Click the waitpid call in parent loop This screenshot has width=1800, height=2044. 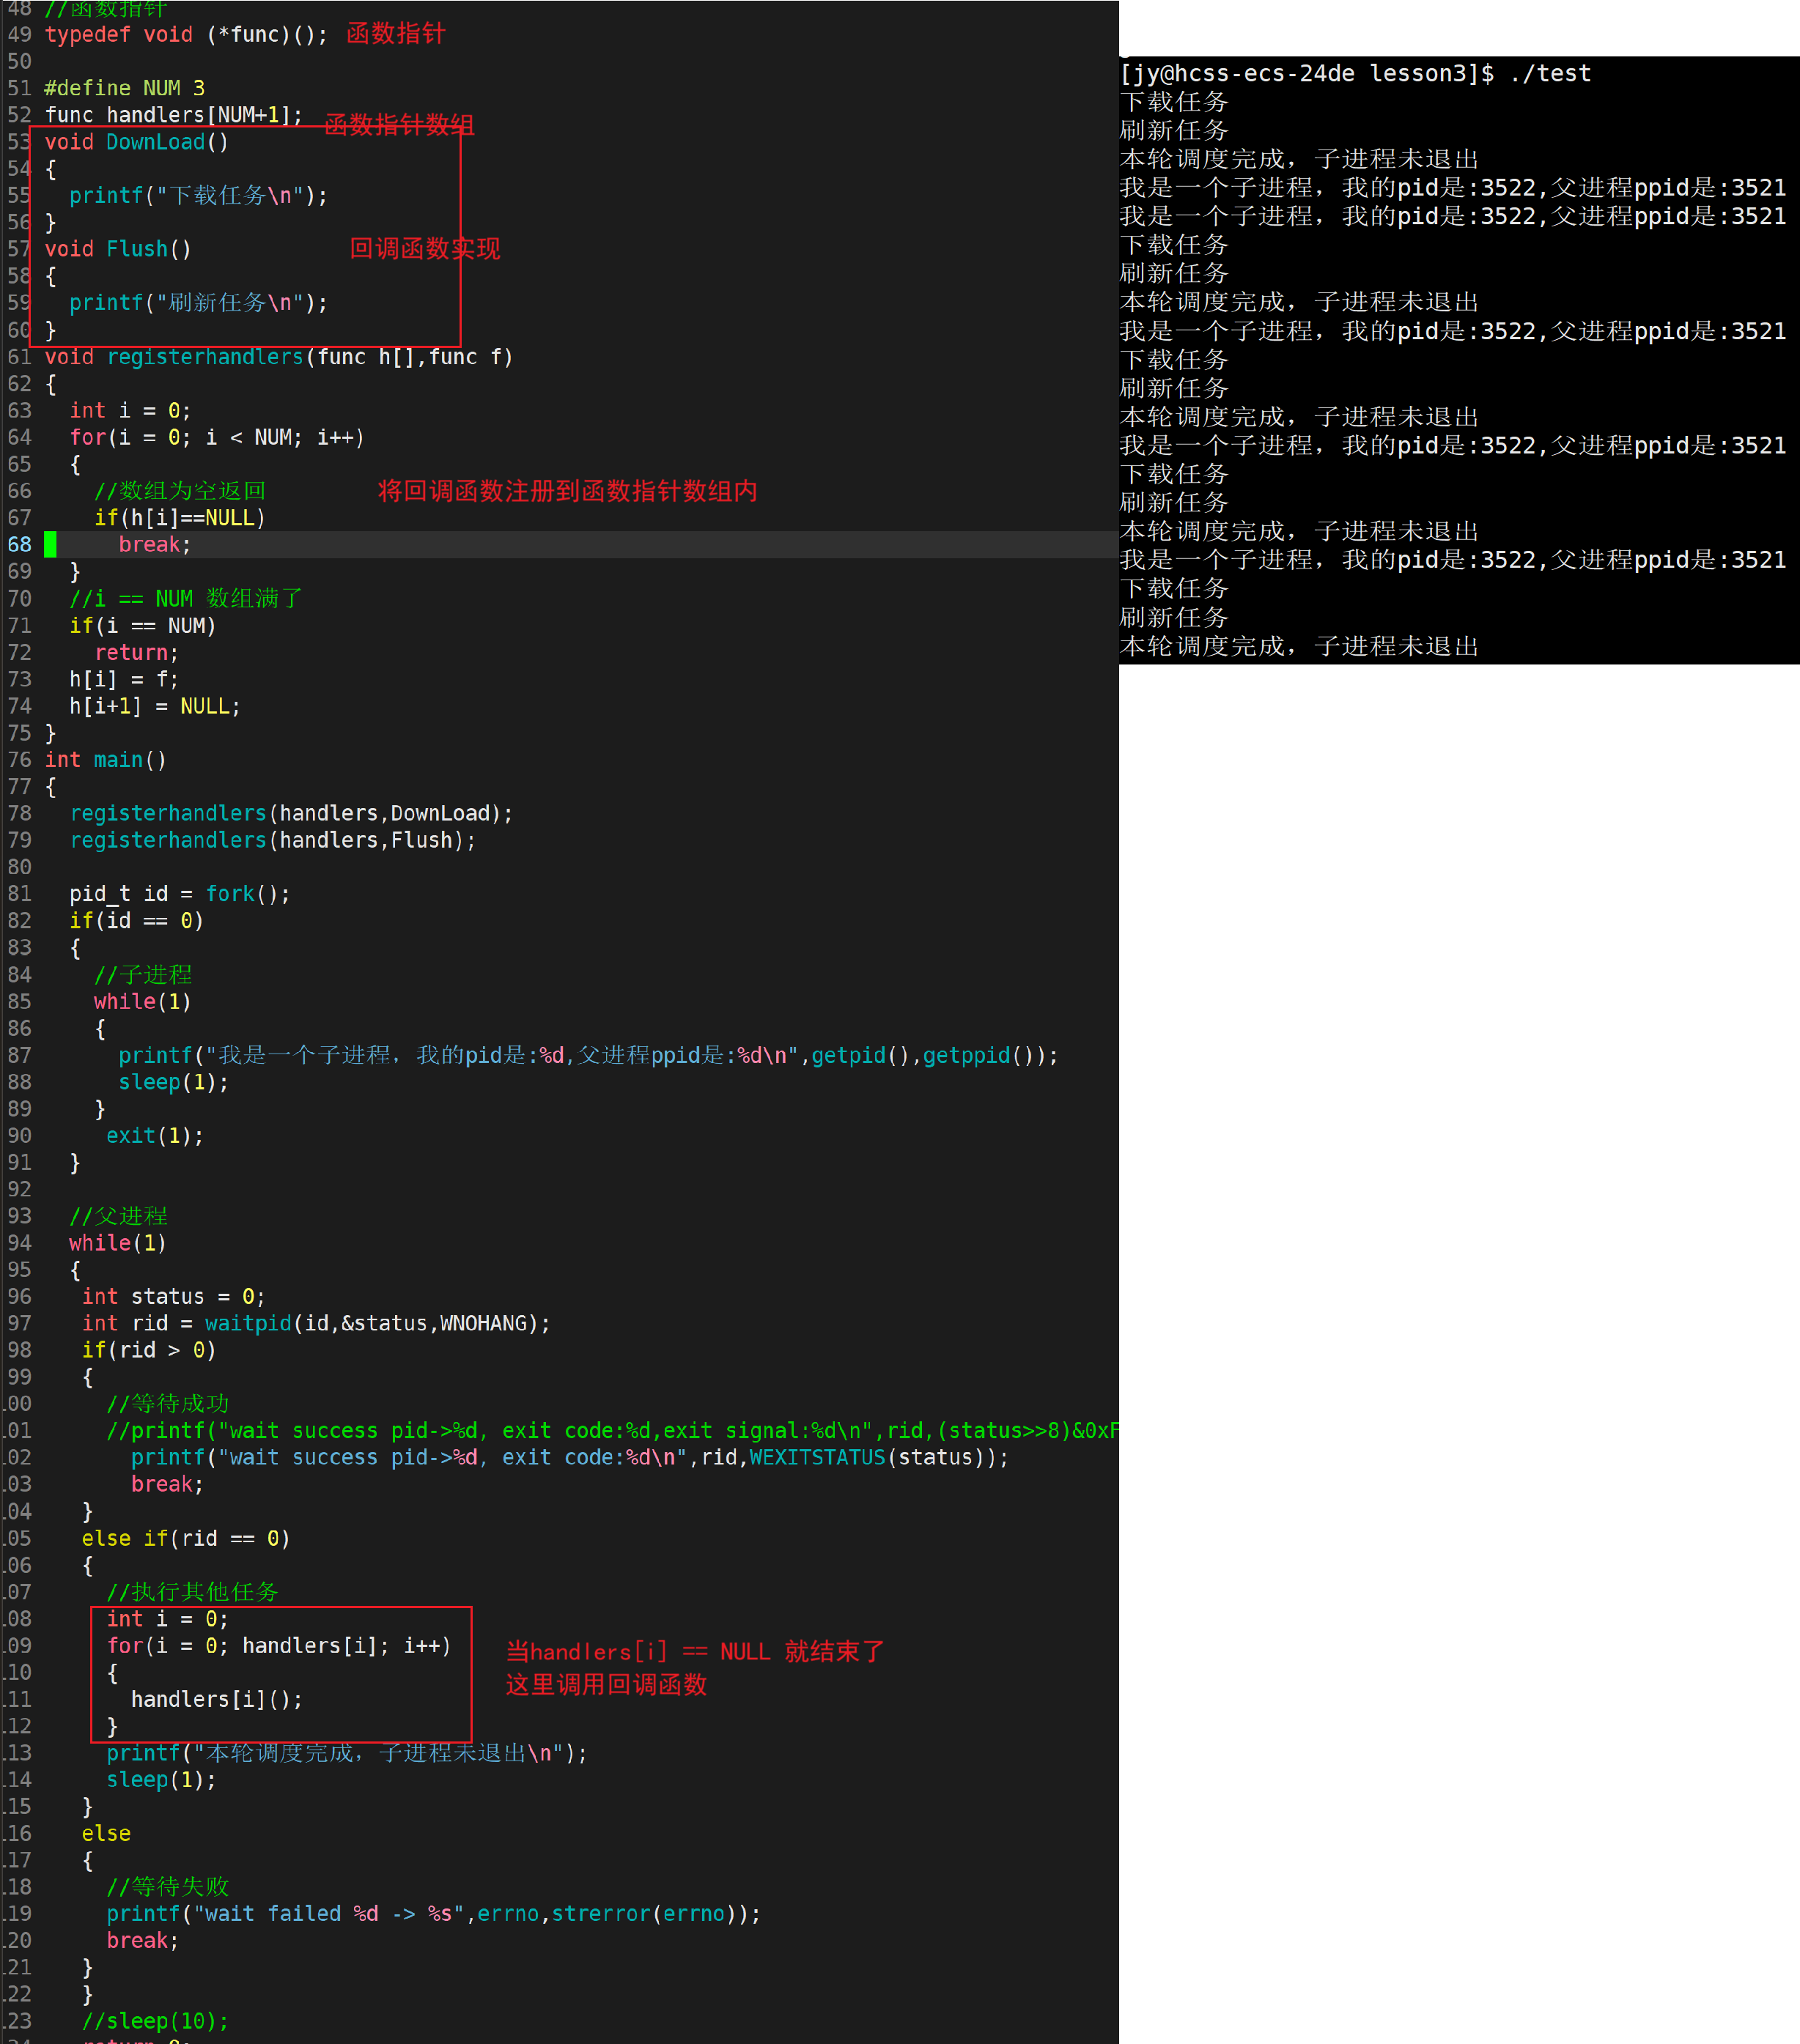click(248, 1323)
